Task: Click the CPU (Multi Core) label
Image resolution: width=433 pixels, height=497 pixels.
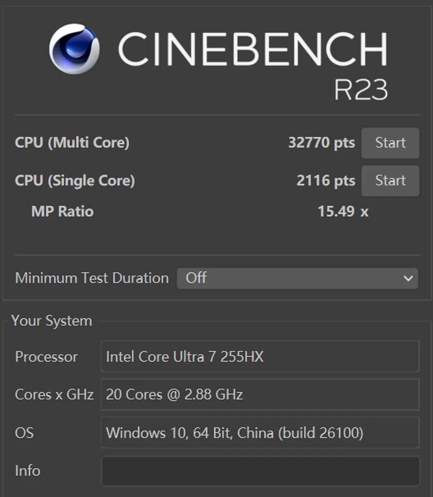Action: click(x=72, y=143)
